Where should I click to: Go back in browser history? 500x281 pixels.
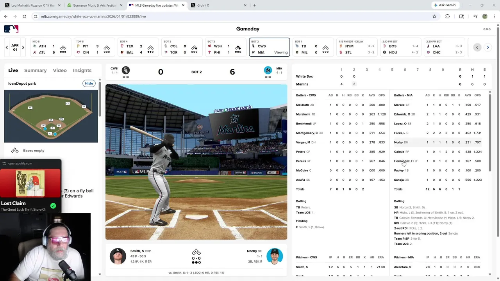click(6, 16)
